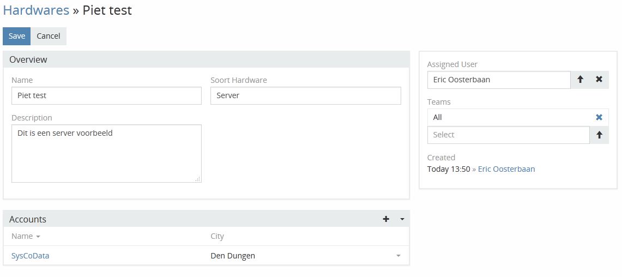Add a new account with the plus icon

[386, 219]
